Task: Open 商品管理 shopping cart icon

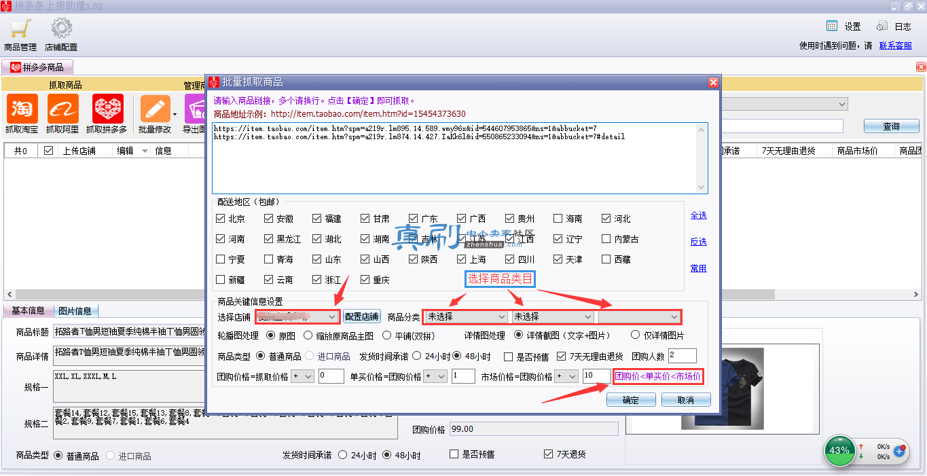Action: pos(20,29)
